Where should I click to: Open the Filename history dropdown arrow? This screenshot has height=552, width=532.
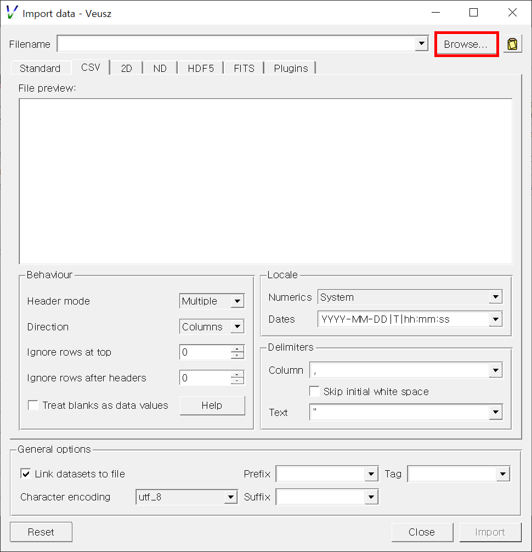pos(422,44)
